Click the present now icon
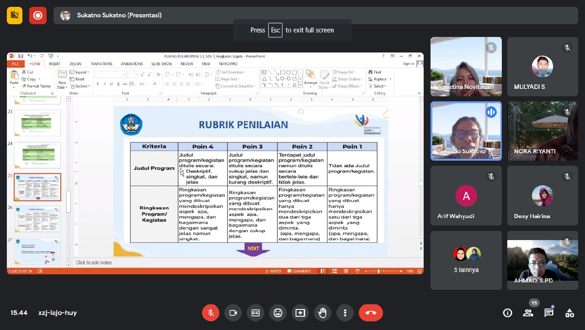The width and height of the screenshot is (585, 330). pos(300,313)
